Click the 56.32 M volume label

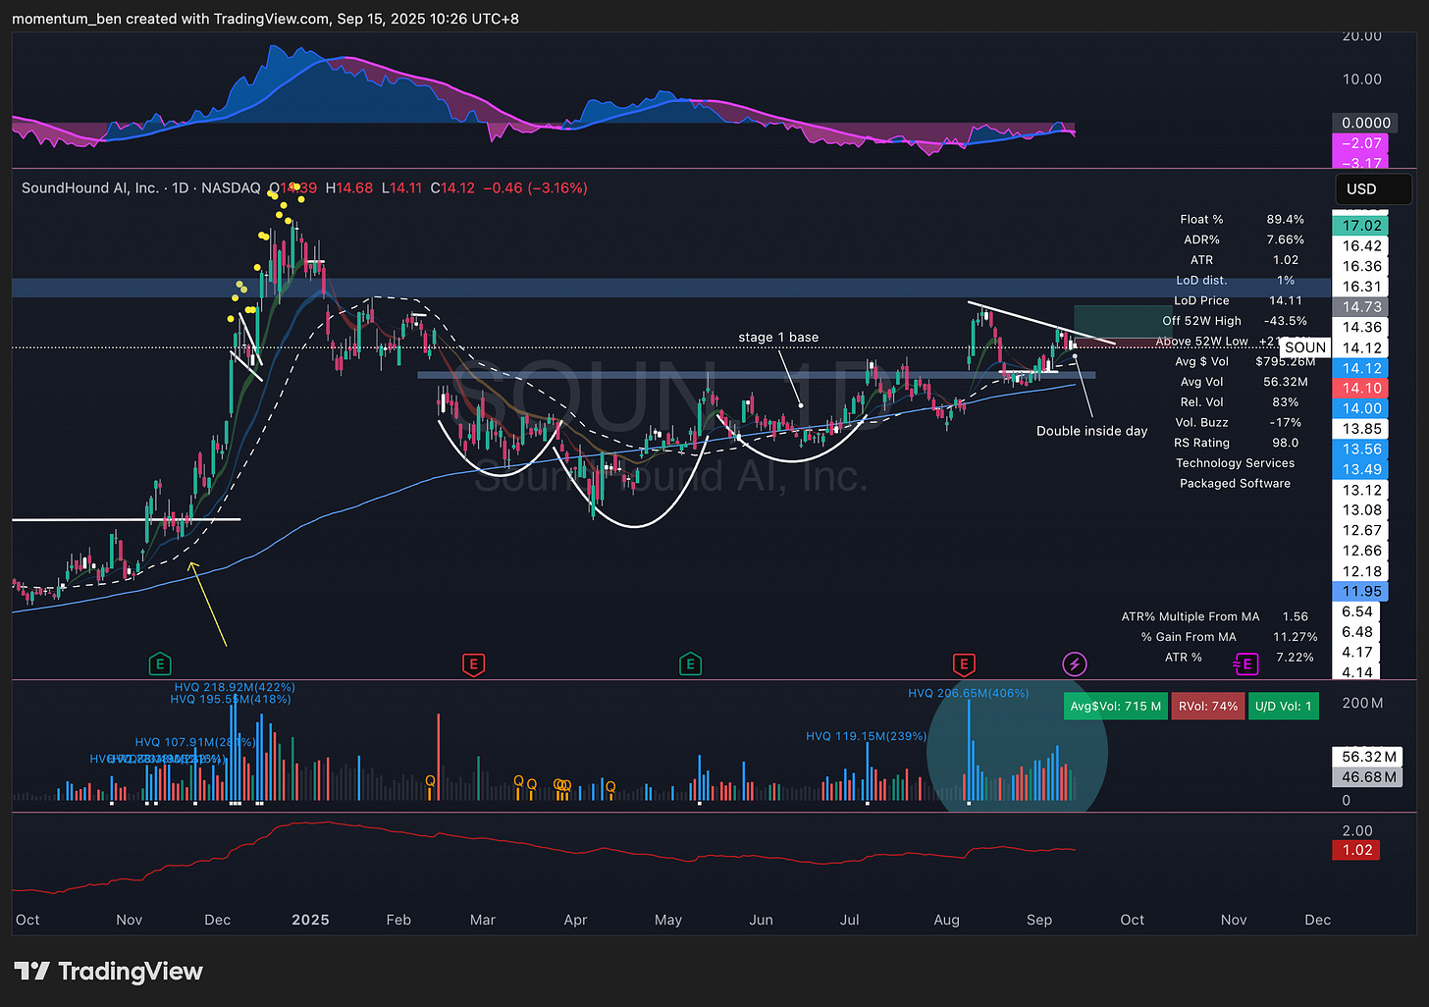pyautogui.click(x=1367, y=757)
